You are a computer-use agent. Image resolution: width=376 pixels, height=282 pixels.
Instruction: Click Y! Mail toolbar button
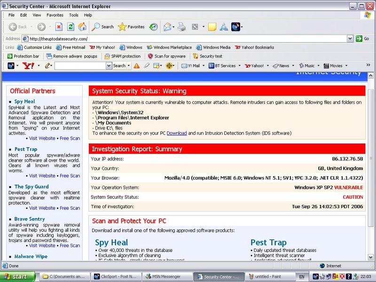tap(190, 66)
